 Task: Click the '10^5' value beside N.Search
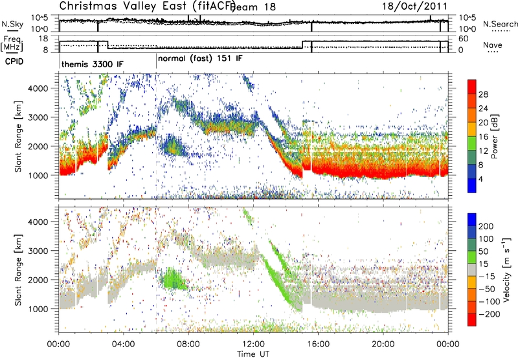[x=467, y=17]
